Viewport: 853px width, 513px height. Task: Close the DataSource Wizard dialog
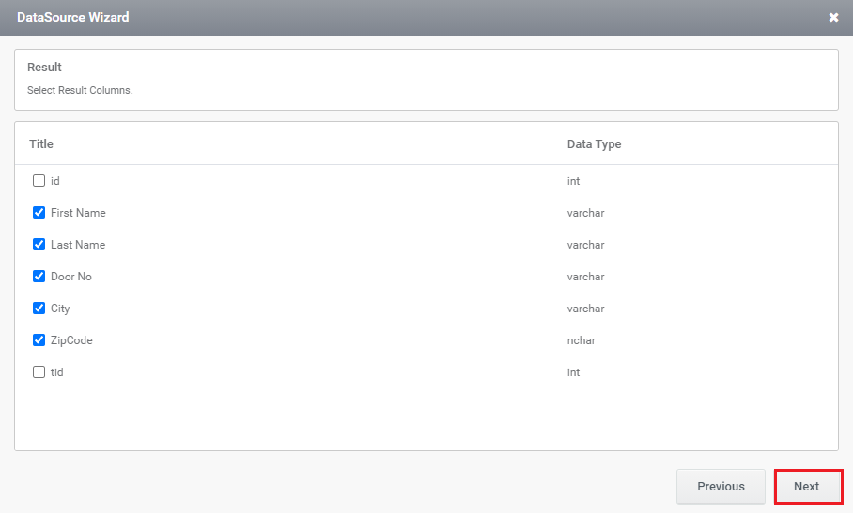(833, 18)
